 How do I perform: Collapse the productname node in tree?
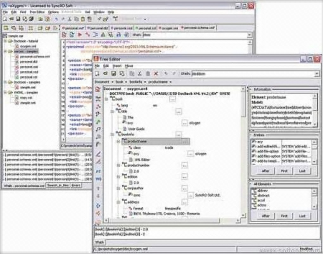click(x=118, y=142)
